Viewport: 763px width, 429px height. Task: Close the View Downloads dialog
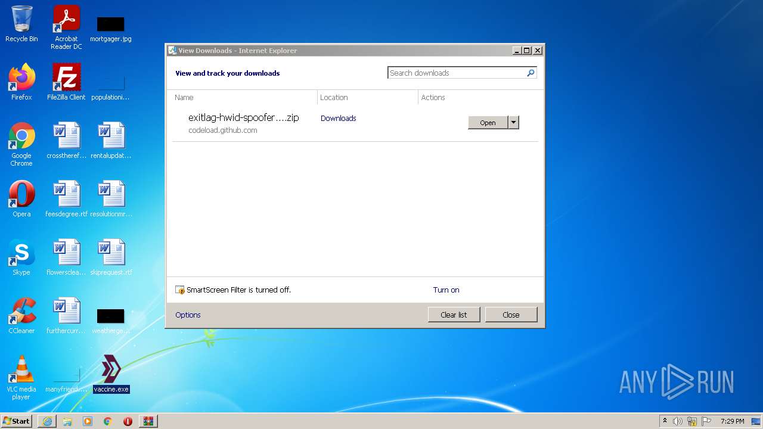[511, 315]
